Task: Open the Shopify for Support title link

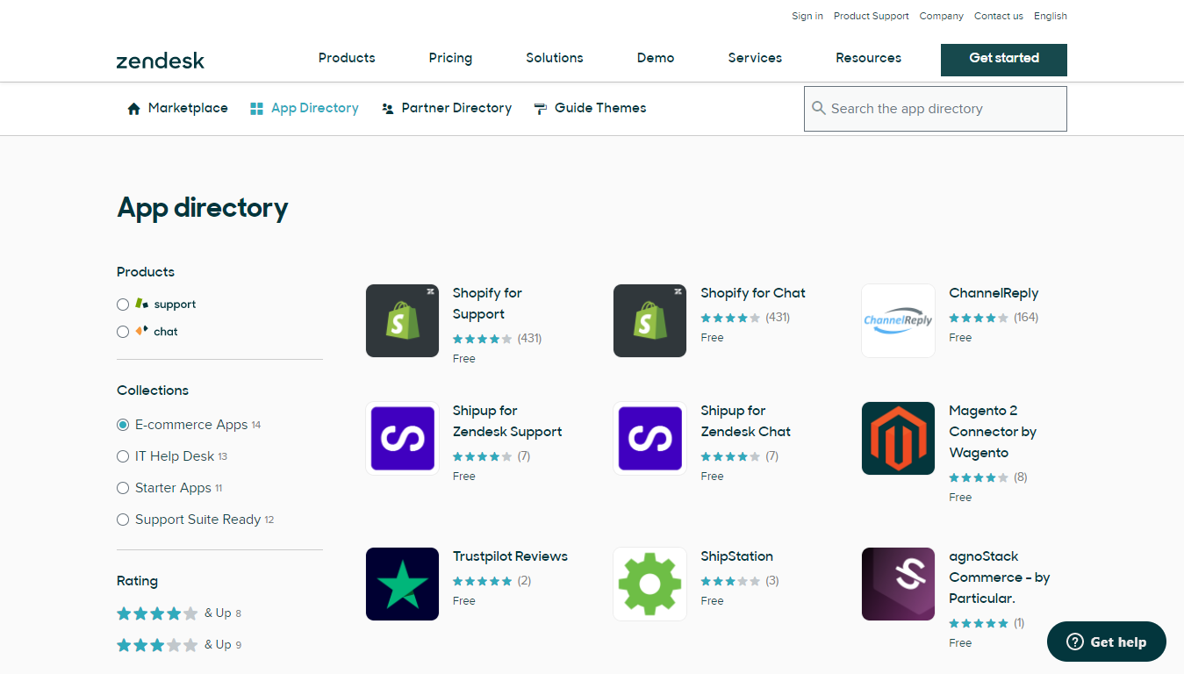Action: click(x=487, y=304)
